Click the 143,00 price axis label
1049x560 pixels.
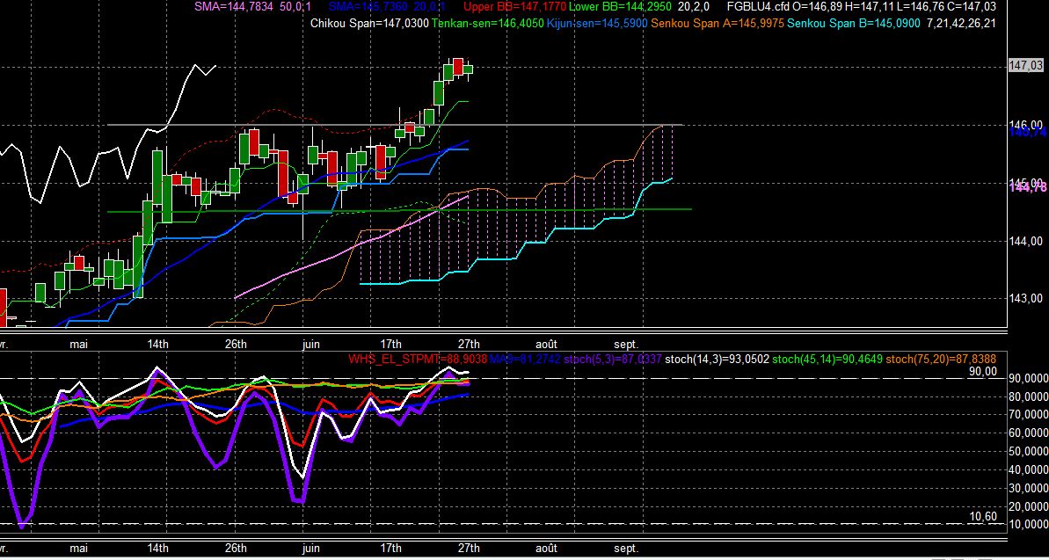[1026, 299]
